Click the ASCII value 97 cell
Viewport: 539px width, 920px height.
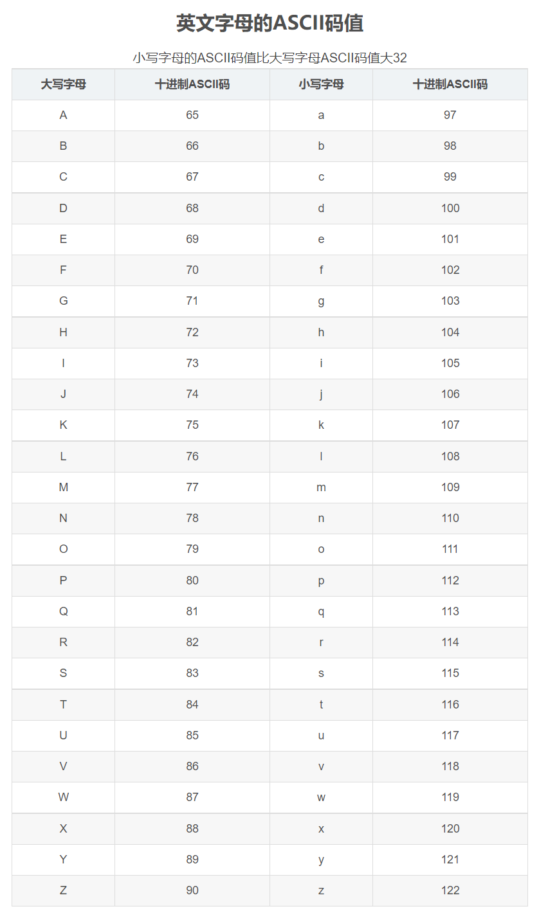(450, 115)
